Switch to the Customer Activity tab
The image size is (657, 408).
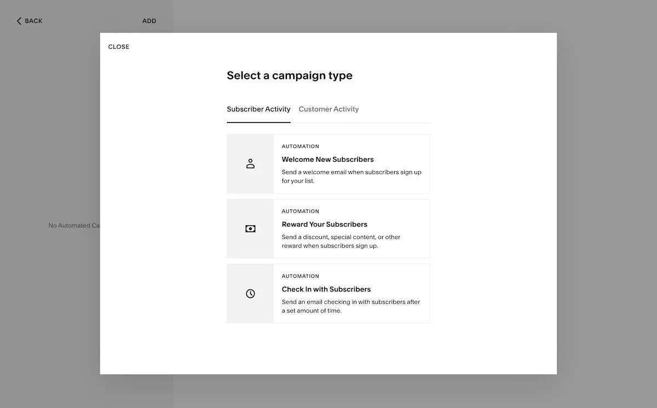328,109
